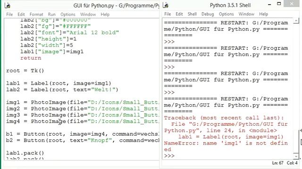This screenshot has width=302, height=169.
Task: Click the first RESTART line in the shell
Action: [226, 23]
